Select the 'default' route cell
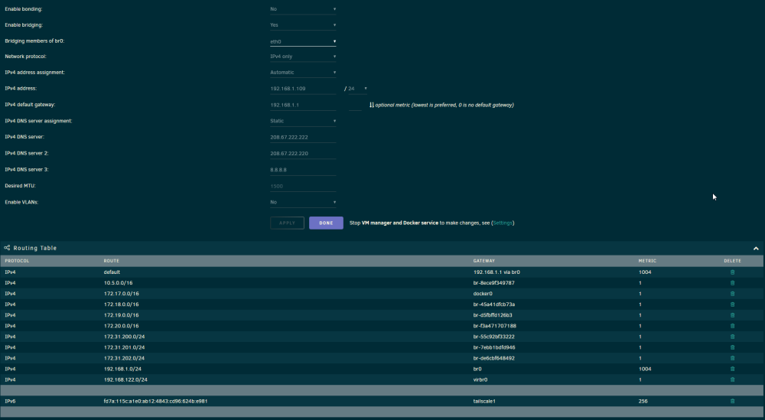The image size is (765, 420). (112, 272)
